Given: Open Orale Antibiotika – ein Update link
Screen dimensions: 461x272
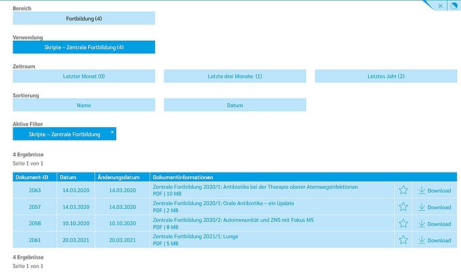Looking at the screenshot, I should [x=223, y=203].
